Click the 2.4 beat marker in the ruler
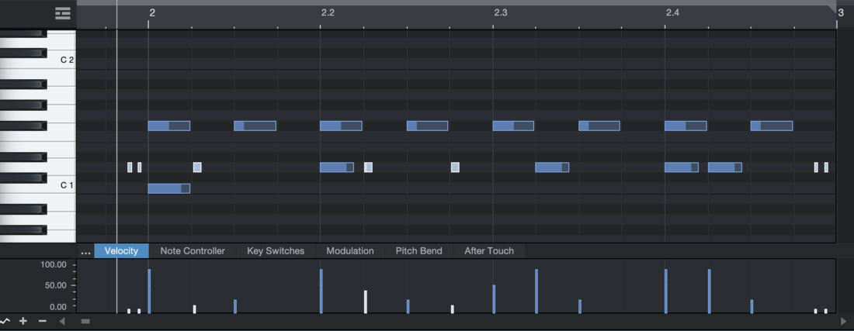 click(x=672, y=13)
